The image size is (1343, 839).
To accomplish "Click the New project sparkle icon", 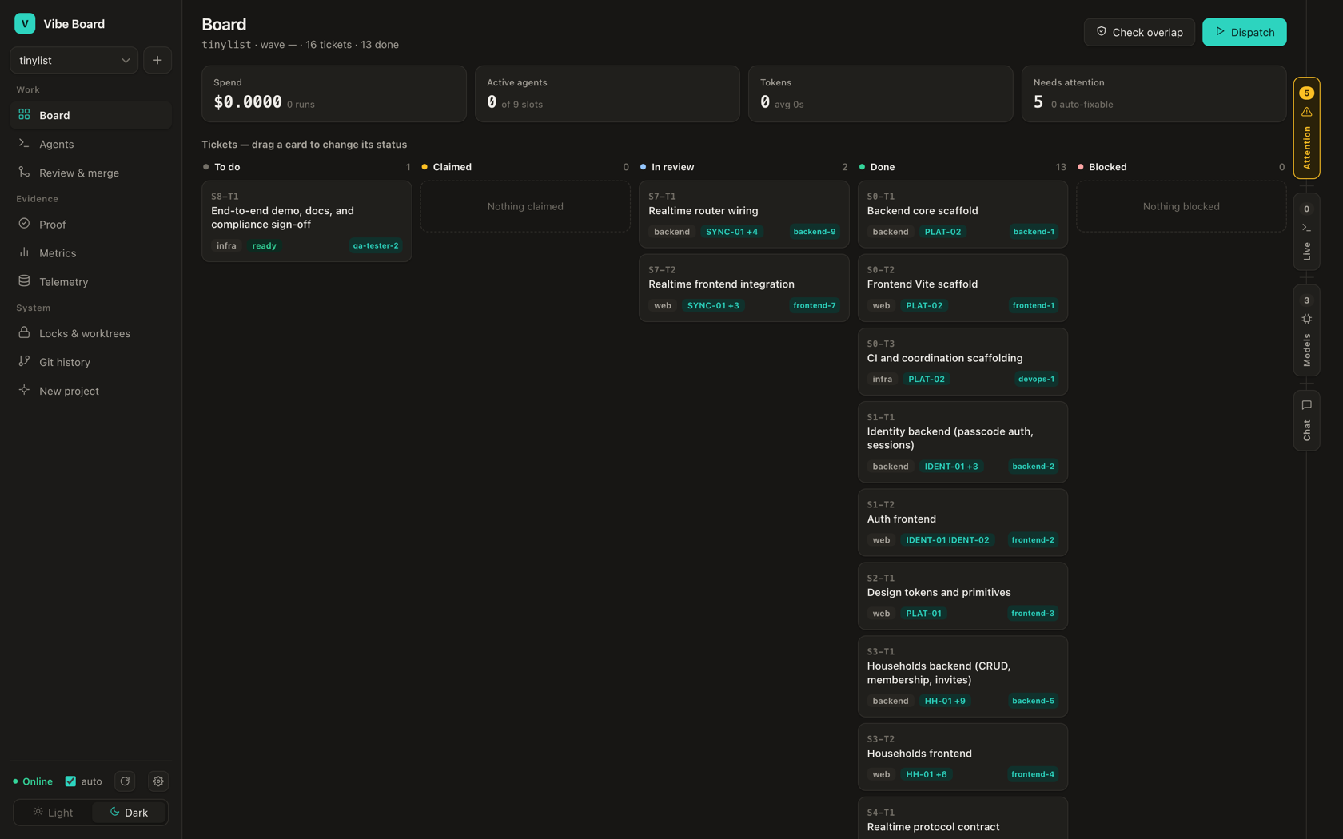I will [24, 390].
